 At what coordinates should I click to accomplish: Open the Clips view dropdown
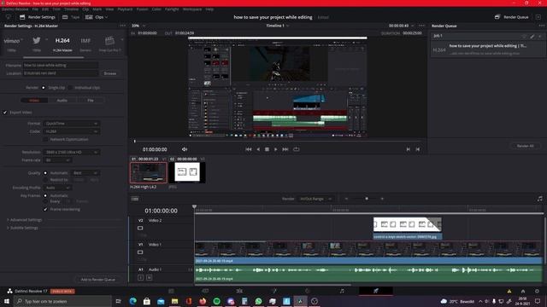(97, 17)
